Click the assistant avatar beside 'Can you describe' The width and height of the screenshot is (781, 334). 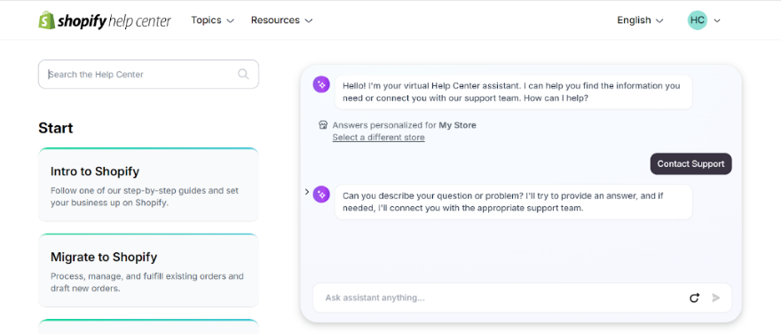click(321, 194)
